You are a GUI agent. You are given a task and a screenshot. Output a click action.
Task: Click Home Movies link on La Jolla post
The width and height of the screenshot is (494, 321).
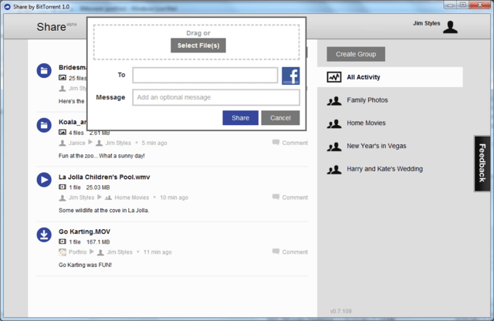click(132, 198)
